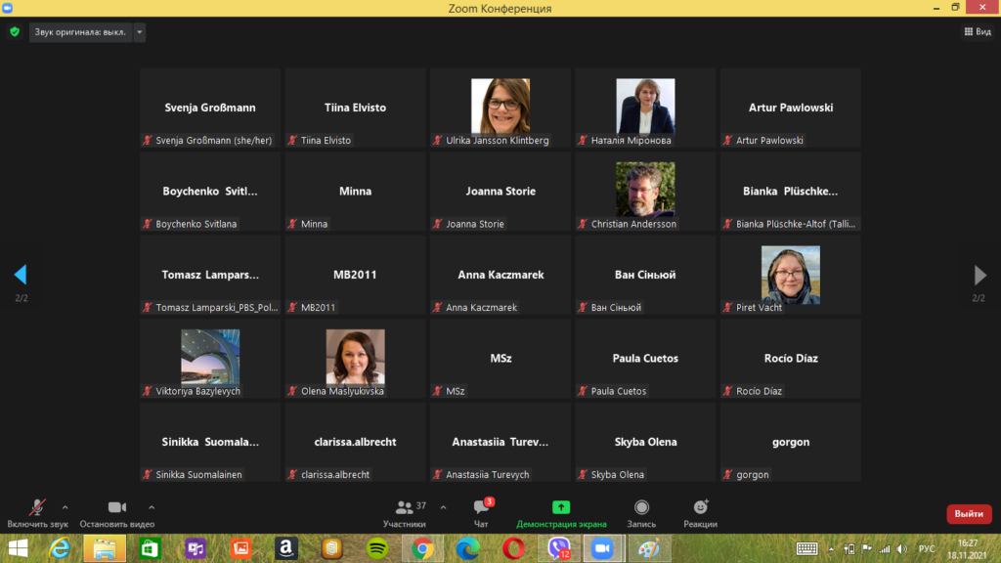Expand audio options arrow next to microphone
This screenshot has width=1001, height=563.
[65, 507]
